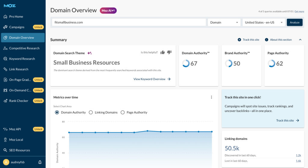
Task: Click the Small Business Resources theme heading
Action: click(87, 63)
